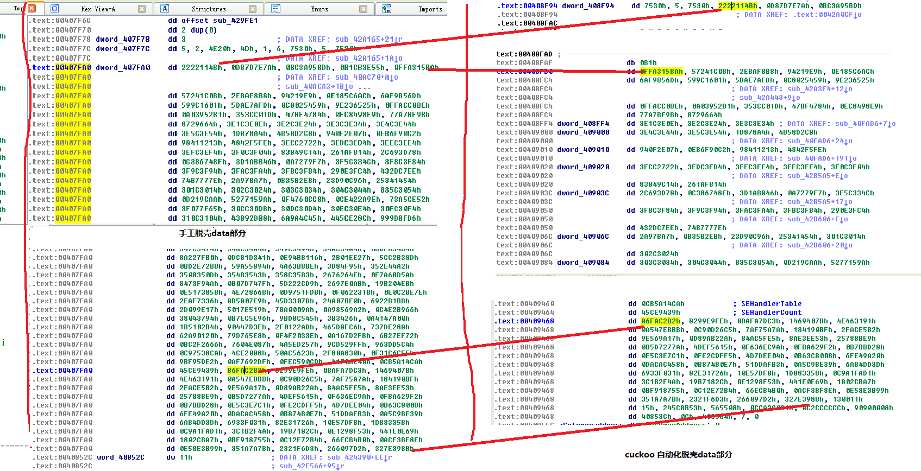Screen dimensions: 921x471
Task: Switch to the Structures tab
Action: (209, 9)
